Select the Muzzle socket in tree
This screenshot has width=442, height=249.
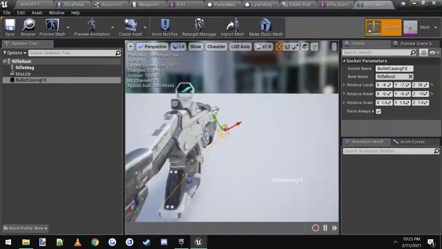click(23, 74)
